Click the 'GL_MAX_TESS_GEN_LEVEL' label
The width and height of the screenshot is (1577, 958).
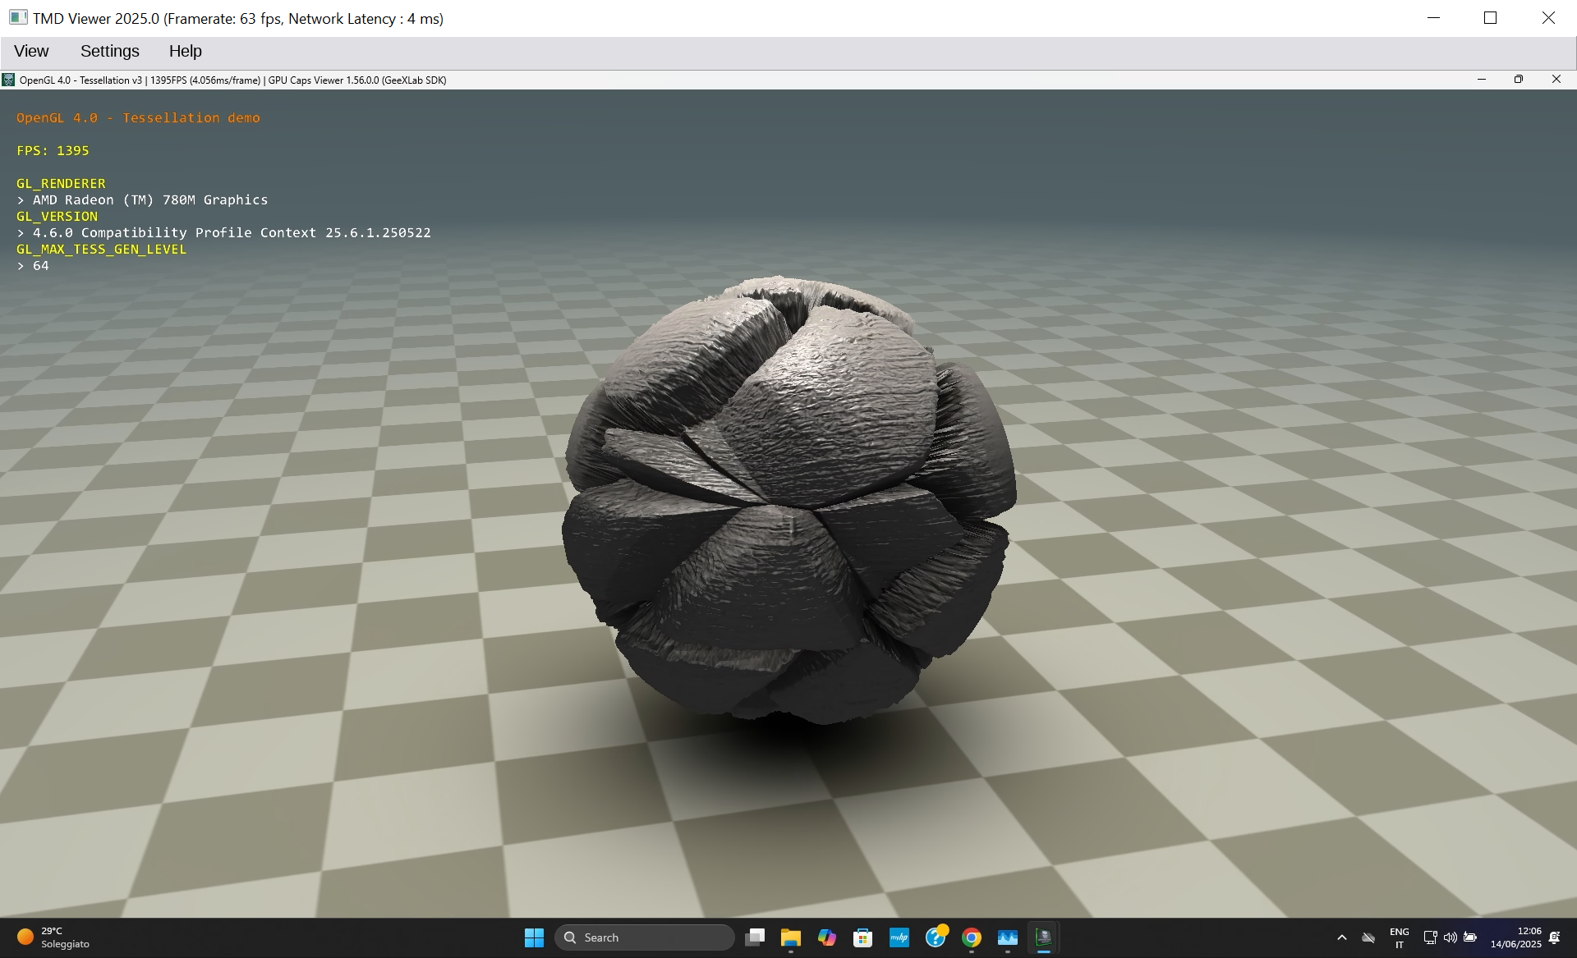pyautogui.click(x=101, y=250)
